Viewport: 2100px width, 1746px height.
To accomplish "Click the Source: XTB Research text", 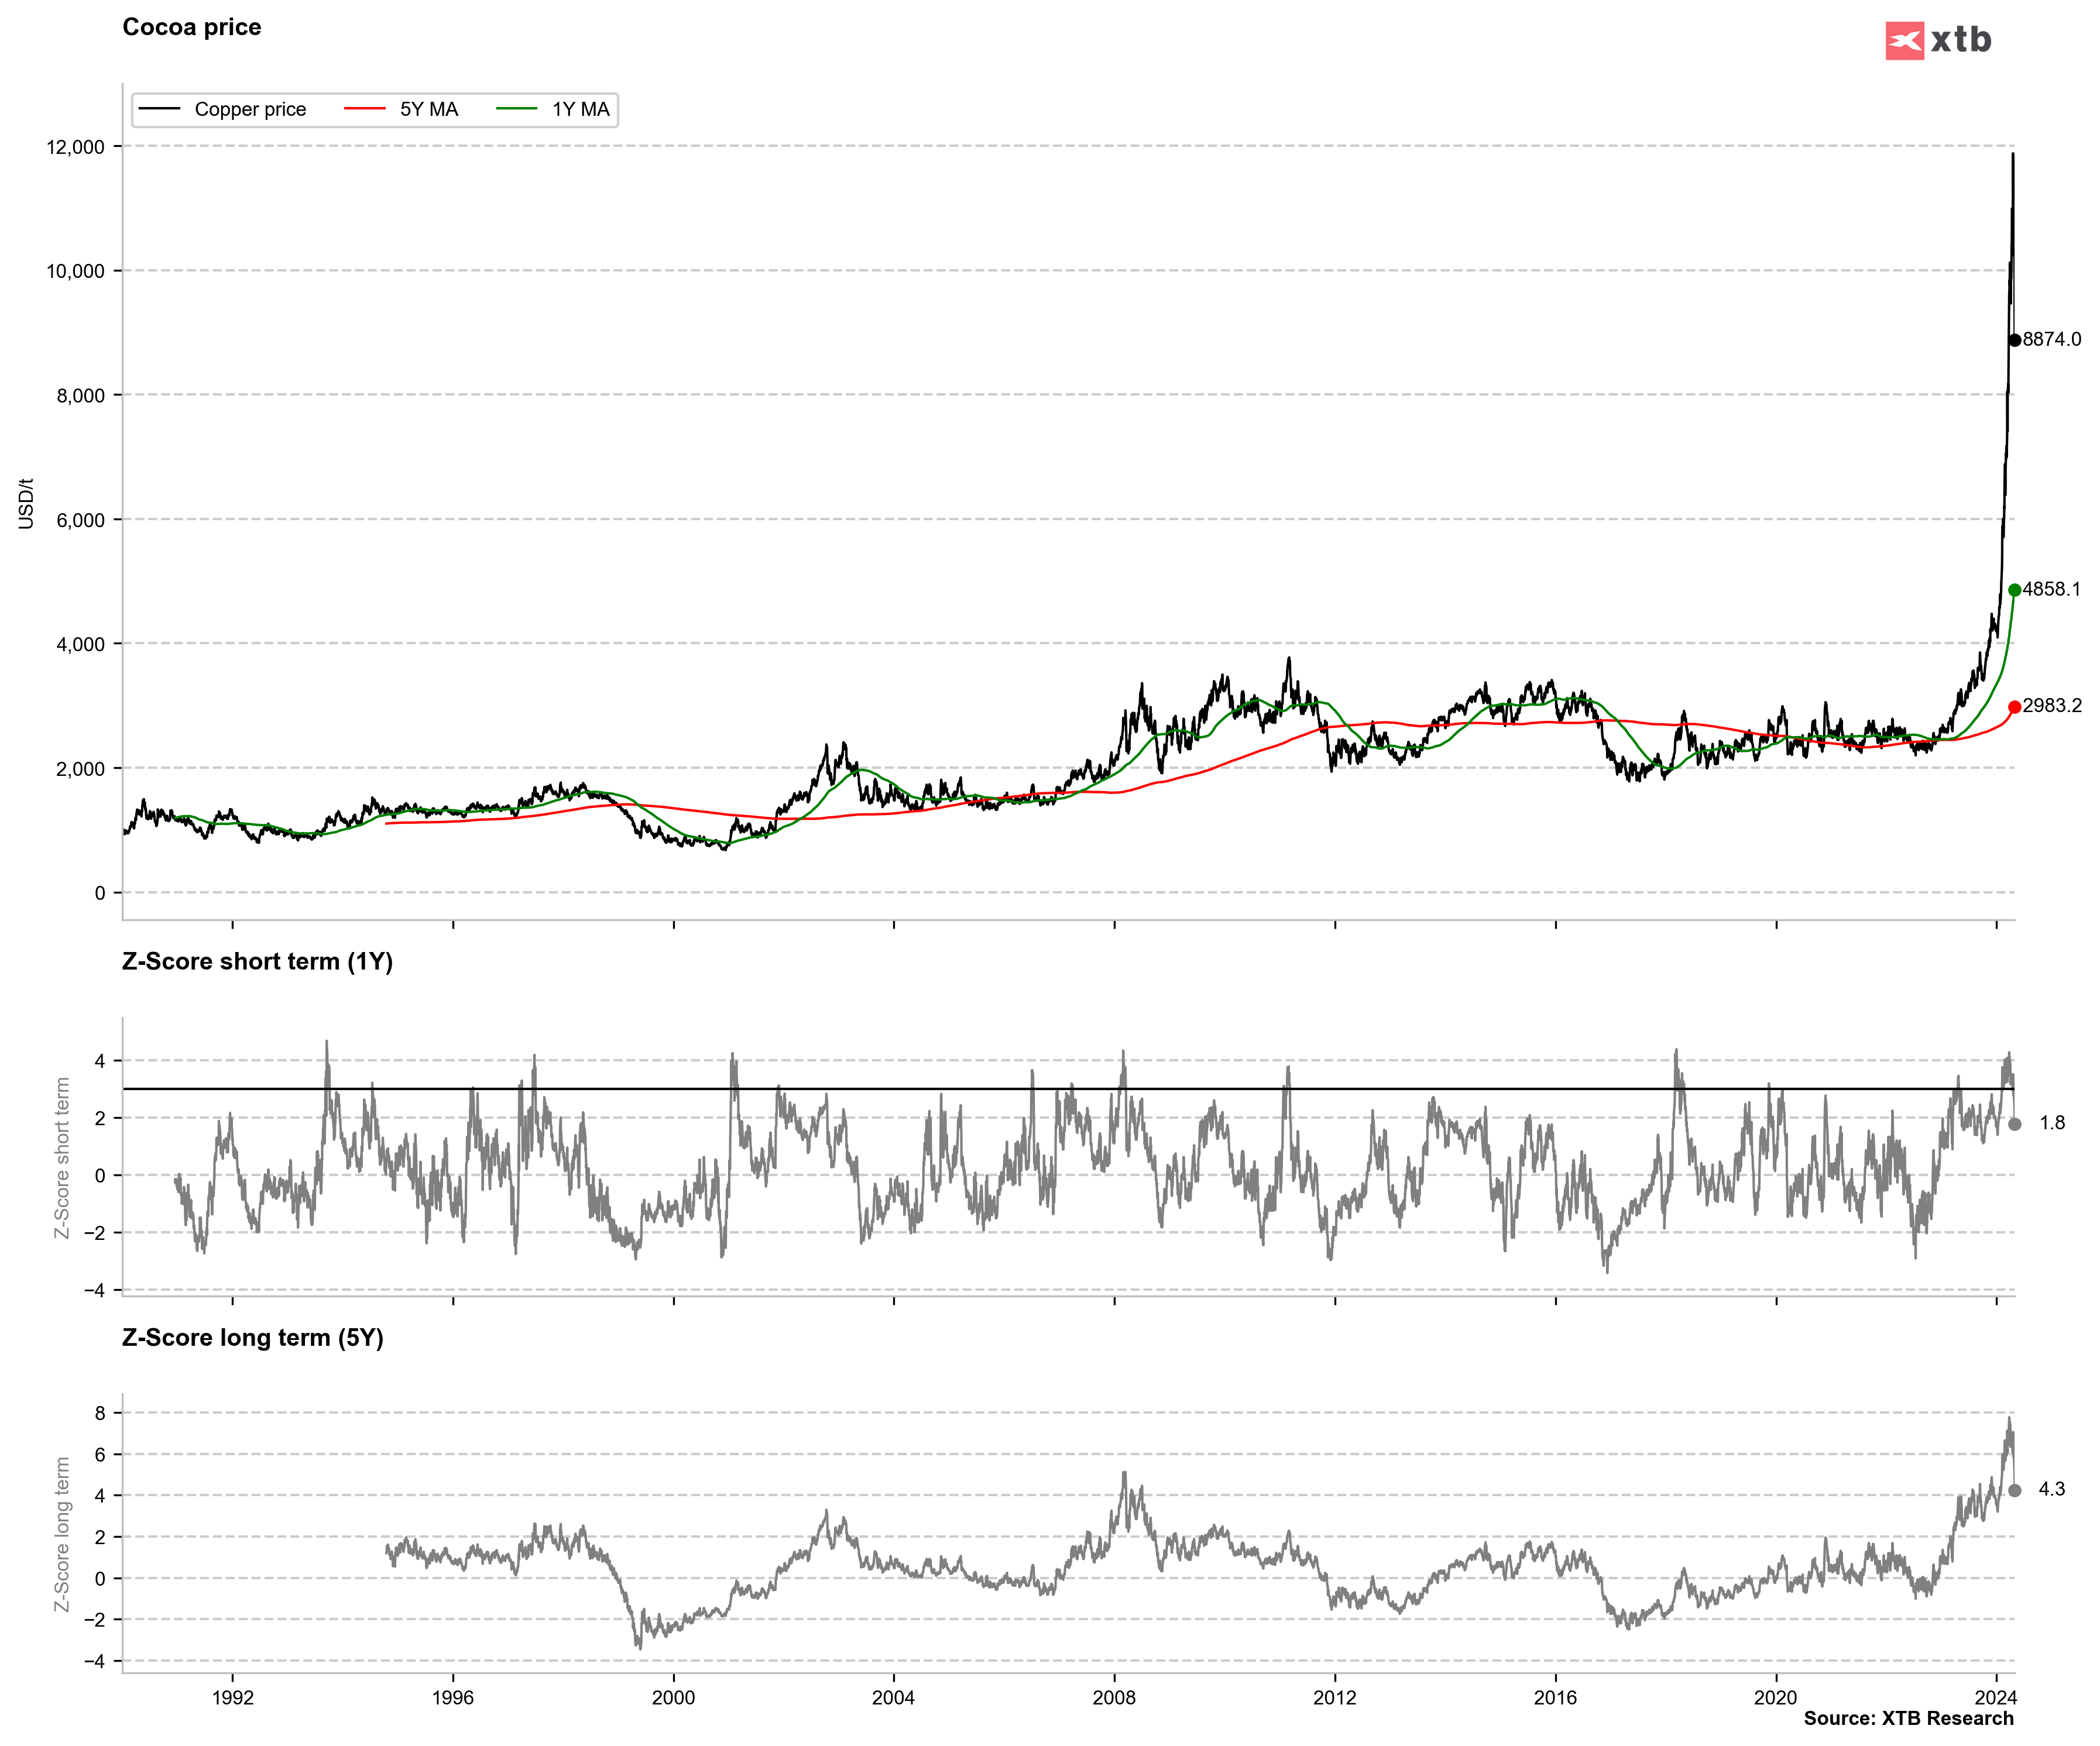I will tap(1908, 1718).
